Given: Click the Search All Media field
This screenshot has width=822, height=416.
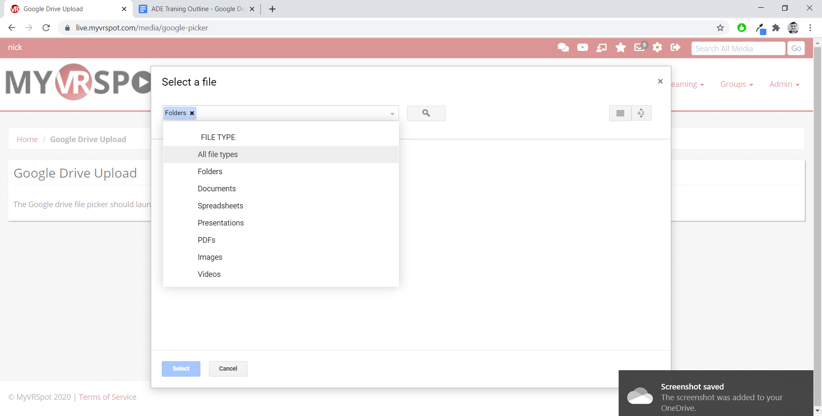Looking at the screenshot, I should [738, 48].
